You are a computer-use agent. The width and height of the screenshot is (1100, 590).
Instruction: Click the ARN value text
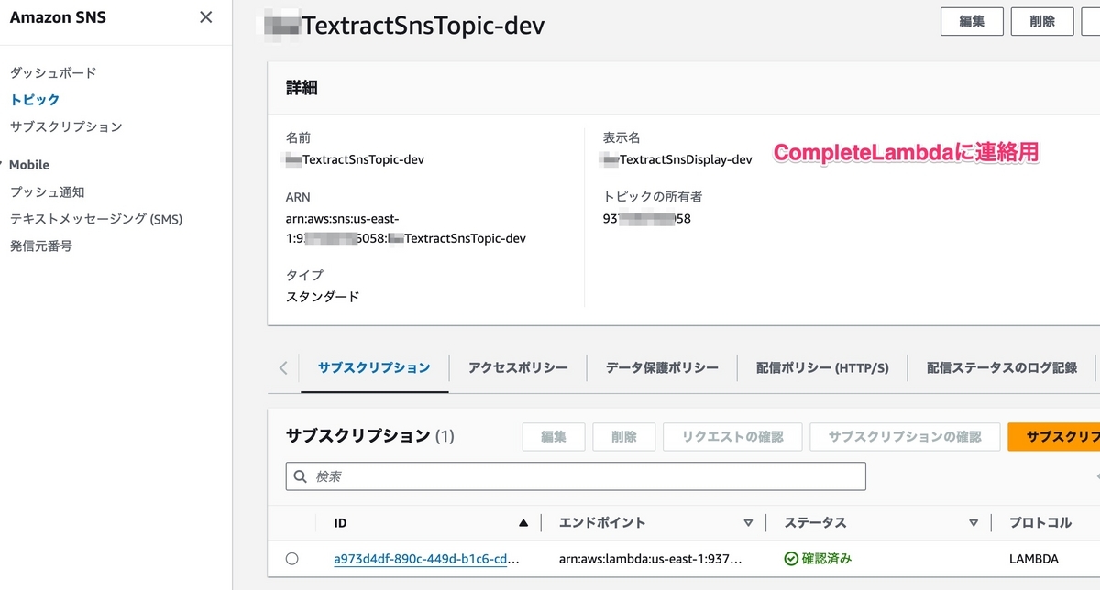405,228
